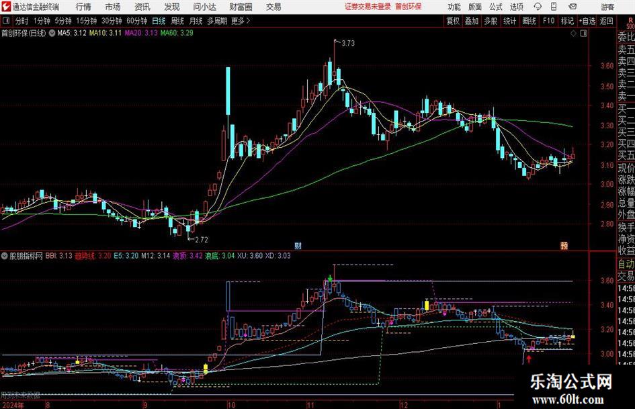Open the 公式 menu
This screenshot has height=409, width=635.
(495, 7)
